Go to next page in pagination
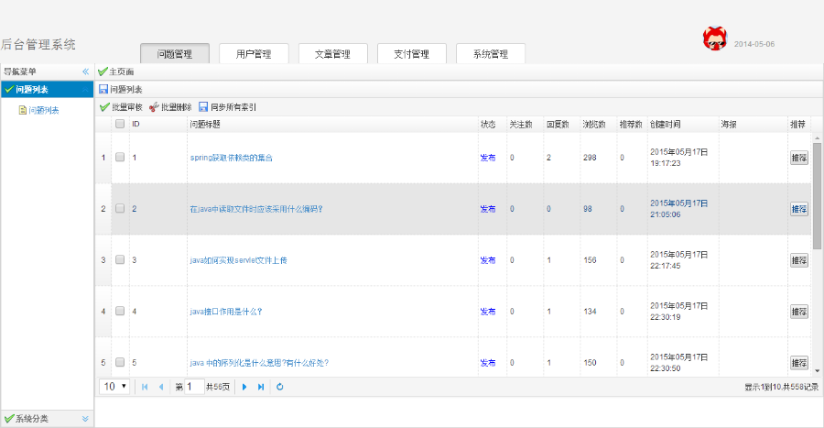 coord(244,387)
